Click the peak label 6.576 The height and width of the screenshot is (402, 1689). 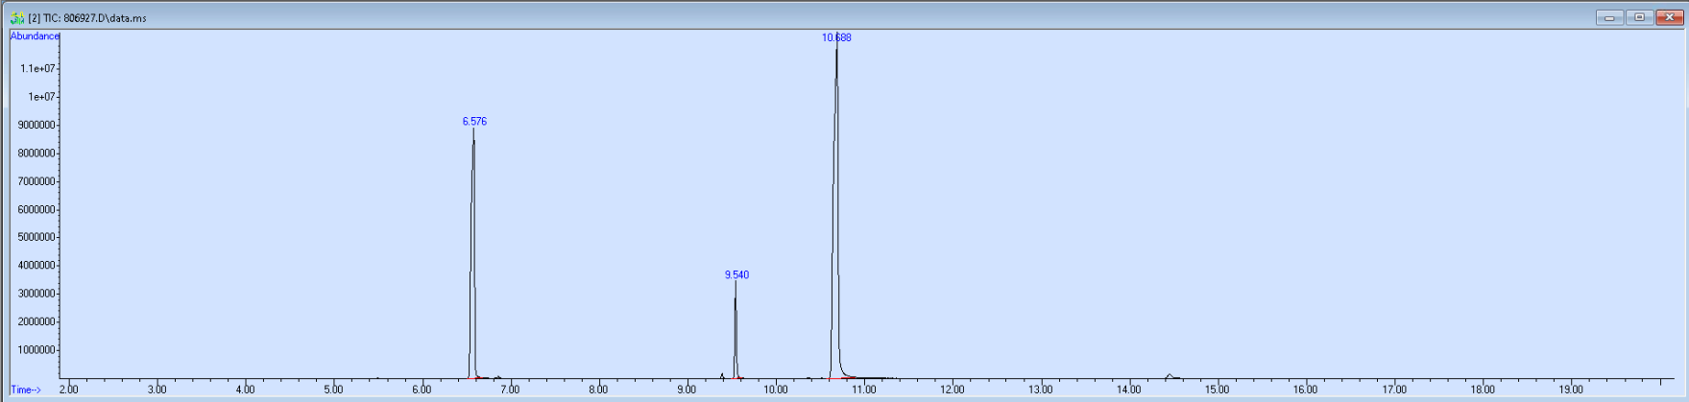click(x=474, y=122)
